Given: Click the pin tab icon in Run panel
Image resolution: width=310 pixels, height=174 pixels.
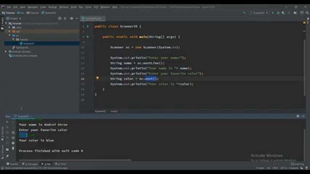Looking at the screenshot, I should [7, 156].
